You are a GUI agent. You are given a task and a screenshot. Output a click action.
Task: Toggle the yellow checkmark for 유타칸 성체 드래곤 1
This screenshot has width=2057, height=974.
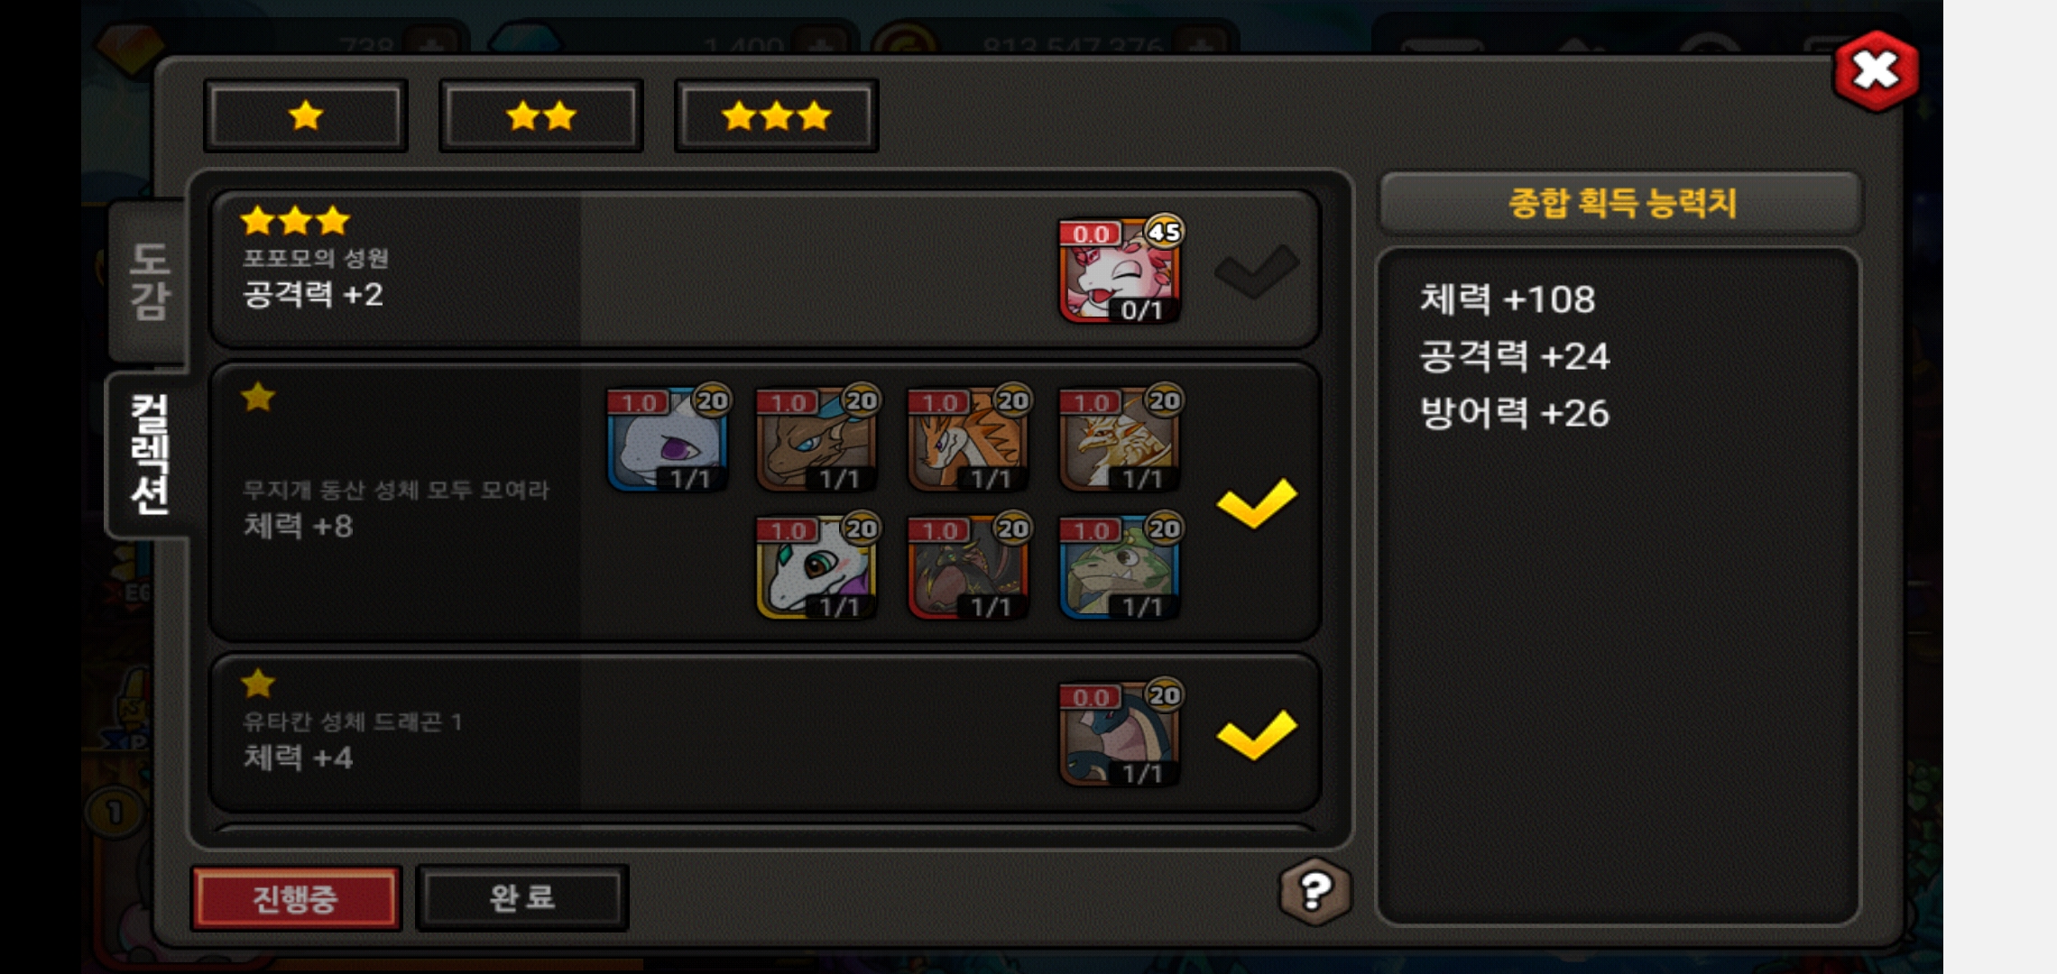point(1257,735)
